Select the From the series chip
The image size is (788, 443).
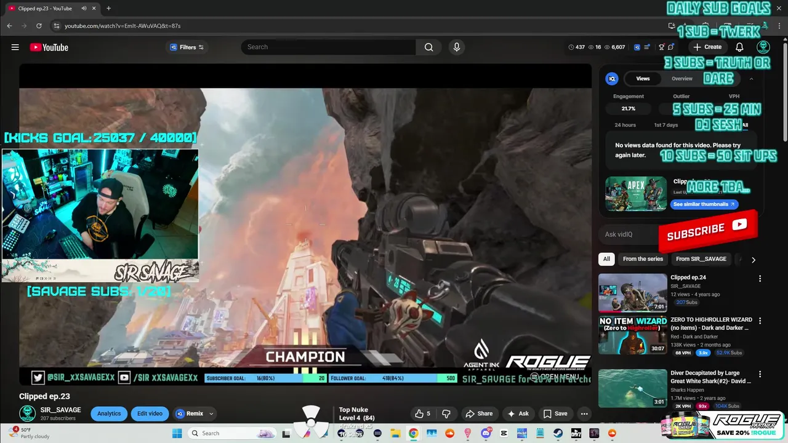tap(643, 259)
